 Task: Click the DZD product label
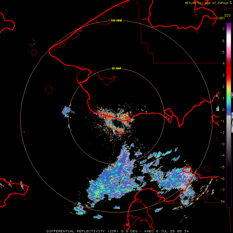228,16
